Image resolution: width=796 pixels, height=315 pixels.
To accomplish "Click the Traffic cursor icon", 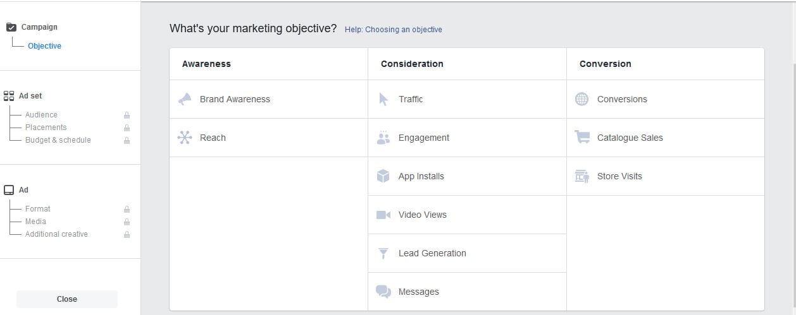I will (383, 99).
